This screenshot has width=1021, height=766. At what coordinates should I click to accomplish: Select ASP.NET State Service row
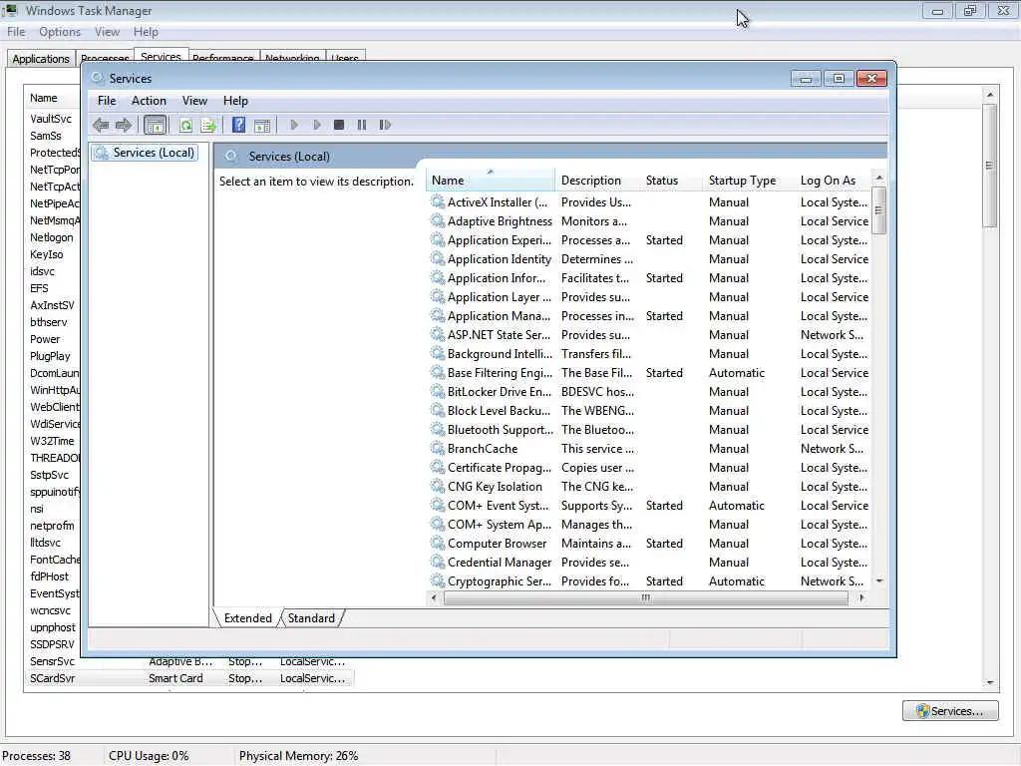[x=649, y=334]
